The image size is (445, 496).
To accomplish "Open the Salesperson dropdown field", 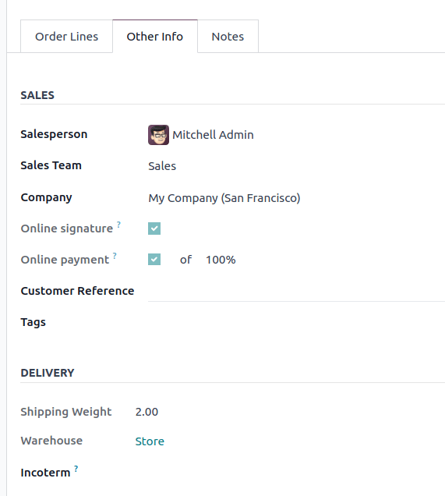I will (296, 135).
